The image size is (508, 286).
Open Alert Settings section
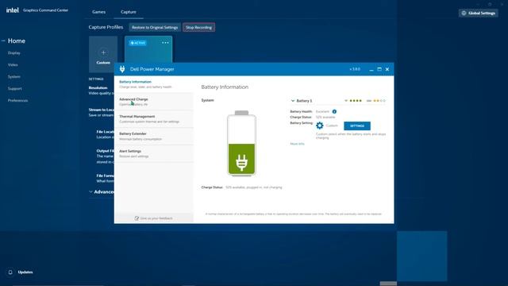154,153
